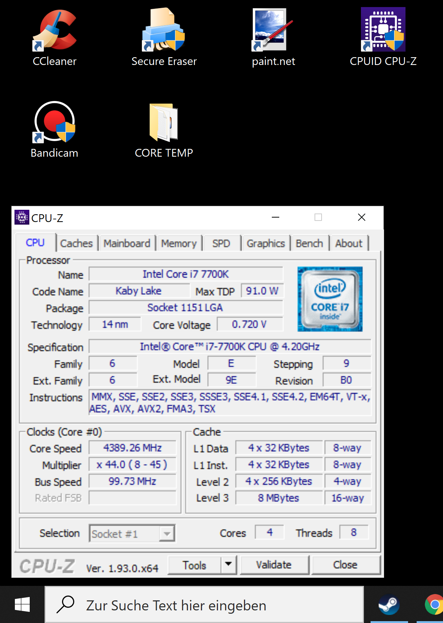Click the Validate button
Image resolution: width=443 pixels, height=623 pixels.
coord(274,565)
